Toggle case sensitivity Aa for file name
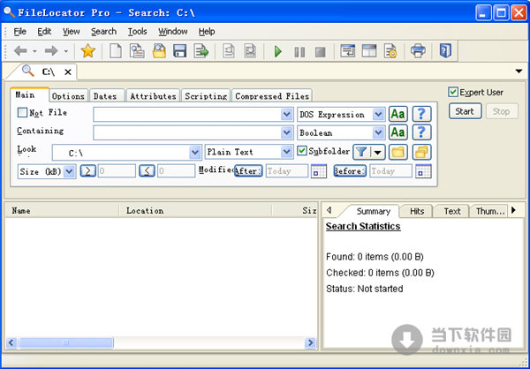 (x=397, y=114)
